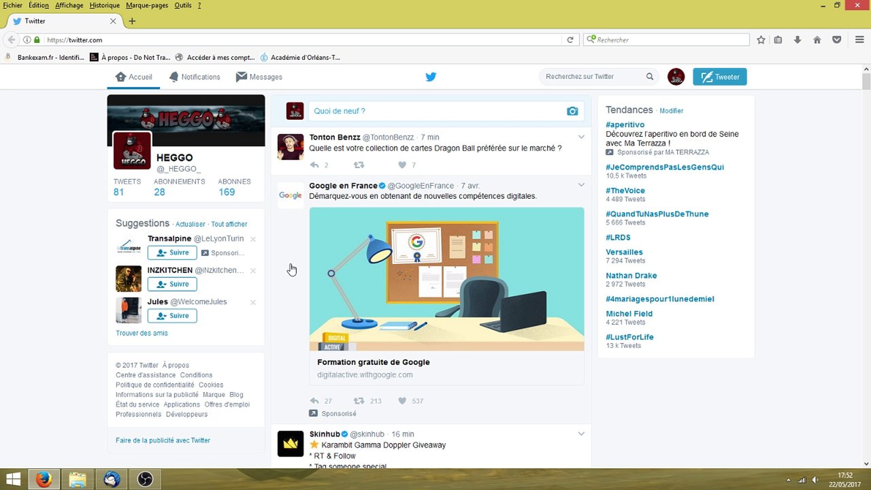Click the camera icon in tweet composer

point(572,111)
